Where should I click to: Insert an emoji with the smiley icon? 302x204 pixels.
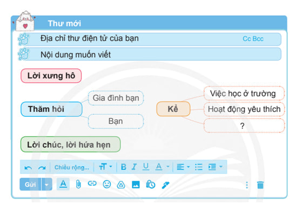(107, 185)
